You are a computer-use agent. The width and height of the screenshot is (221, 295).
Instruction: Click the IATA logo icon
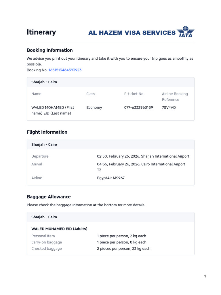point(186,32)
